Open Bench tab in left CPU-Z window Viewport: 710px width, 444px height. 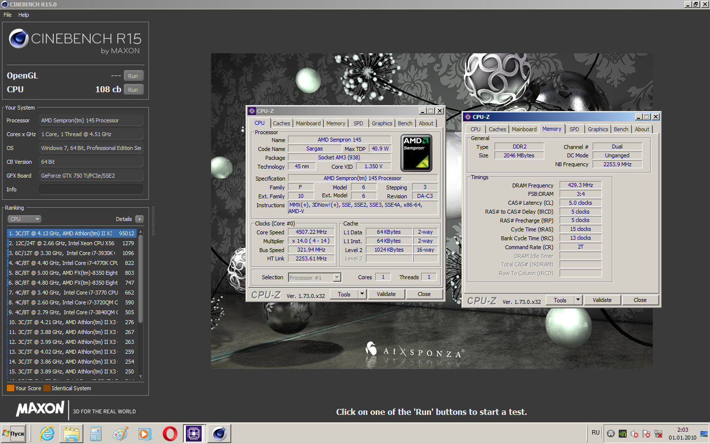(405, 123)
